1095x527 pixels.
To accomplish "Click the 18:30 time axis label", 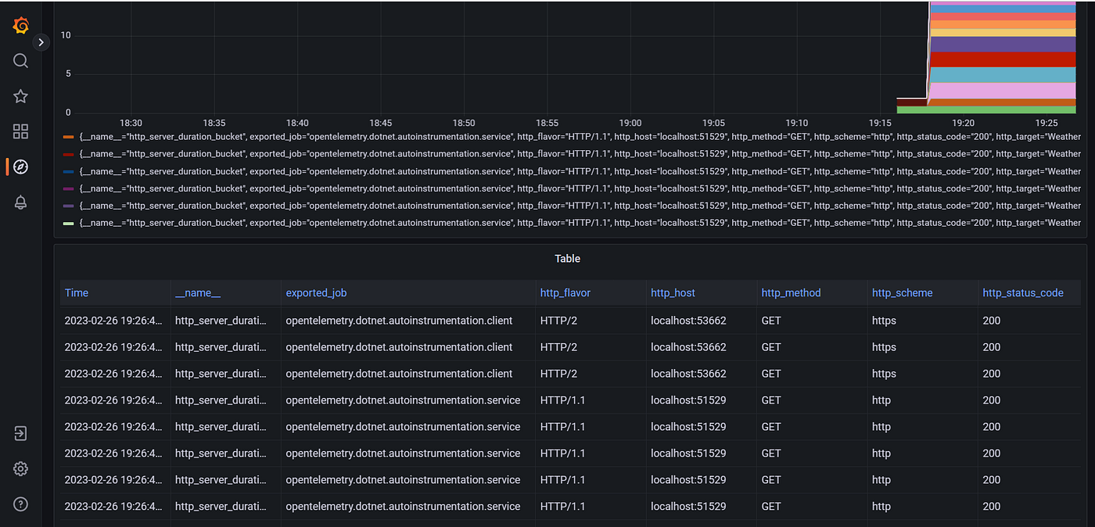I will pyautogui.click(x=131, y=123).
